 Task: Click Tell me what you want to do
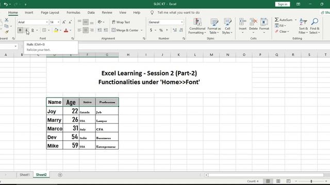click(178, 12)
